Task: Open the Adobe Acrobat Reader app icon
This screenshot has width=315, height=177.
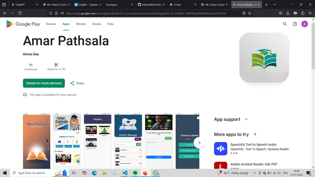Action: tap(220, 165)
